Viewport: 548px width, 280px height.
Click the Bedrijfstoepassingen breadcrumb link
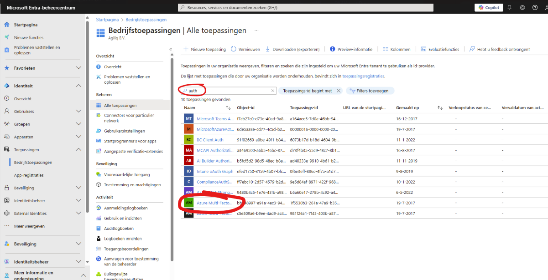tap(146, 20)
